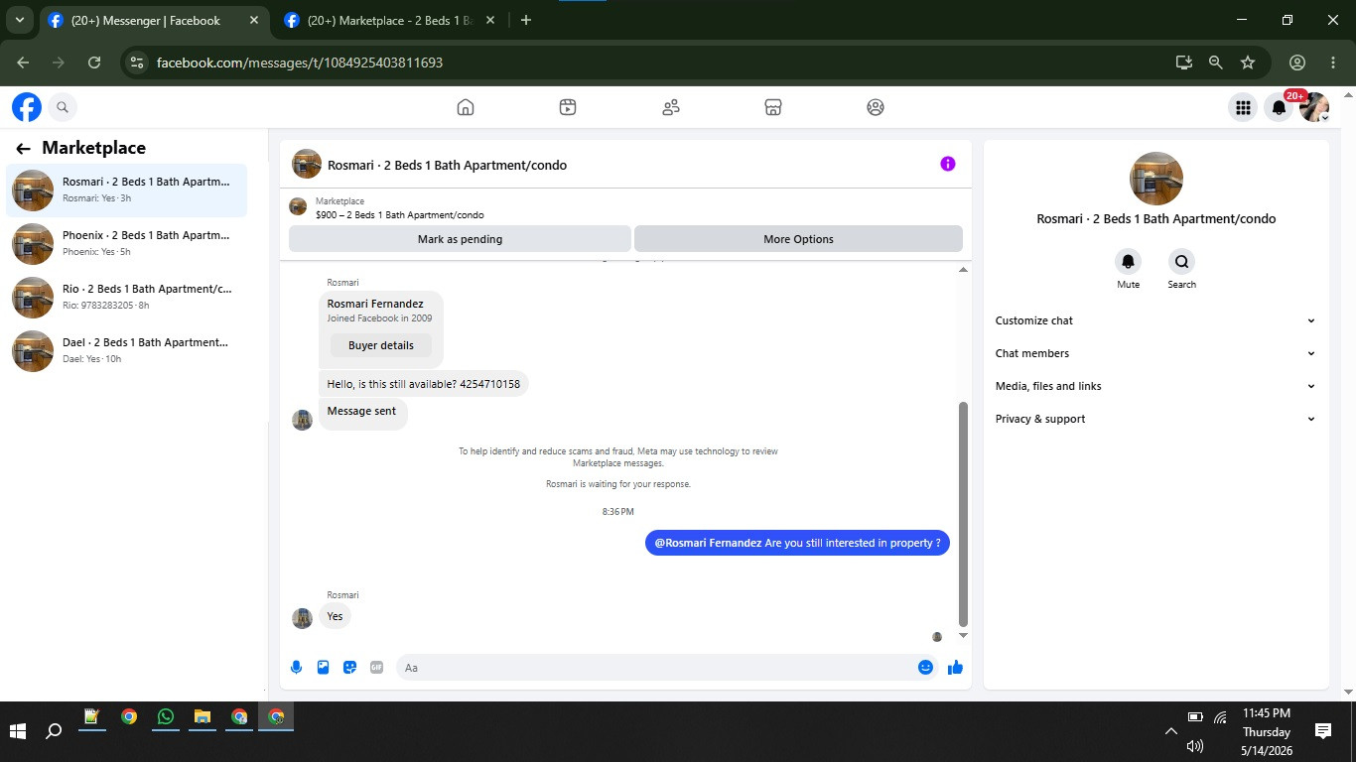Open emoji picker smiley icon
The width and height of the screenshot is (1356, 762).
(x=925, y=668)
